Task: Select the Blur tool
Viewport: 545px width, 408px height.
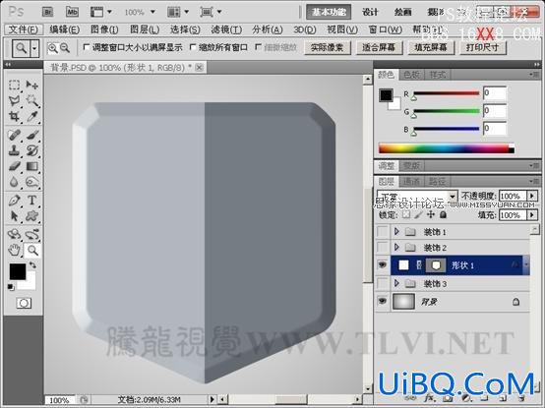Action: pos(14,182)
